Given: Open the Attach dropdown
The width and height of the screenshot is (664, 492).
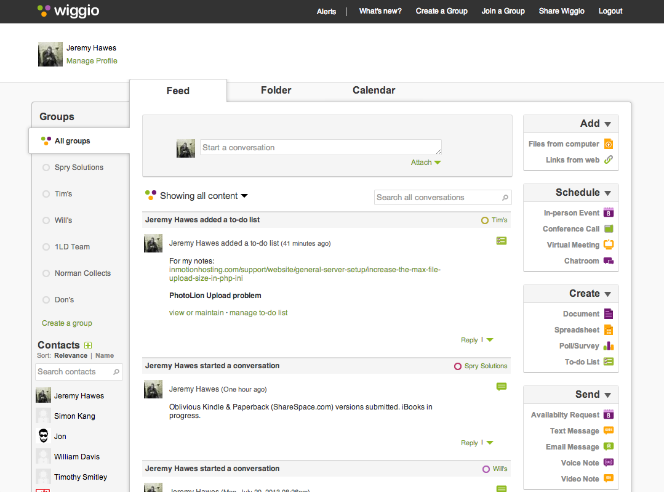Looking at the screenshot, I should click(426, 163).
